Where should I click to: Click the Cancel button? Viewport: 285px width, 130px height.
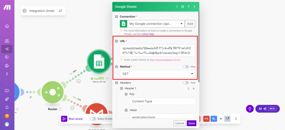coord(180,123)
